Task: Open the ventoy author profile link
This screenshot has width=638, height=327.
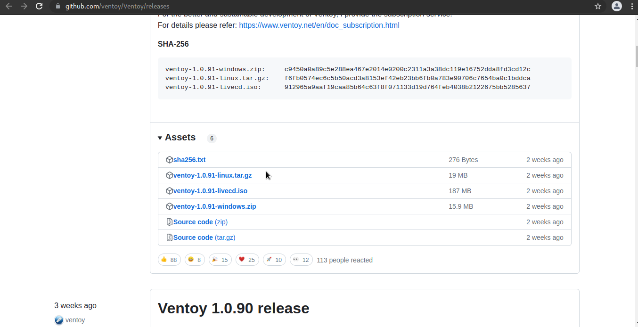Action: 75,320
